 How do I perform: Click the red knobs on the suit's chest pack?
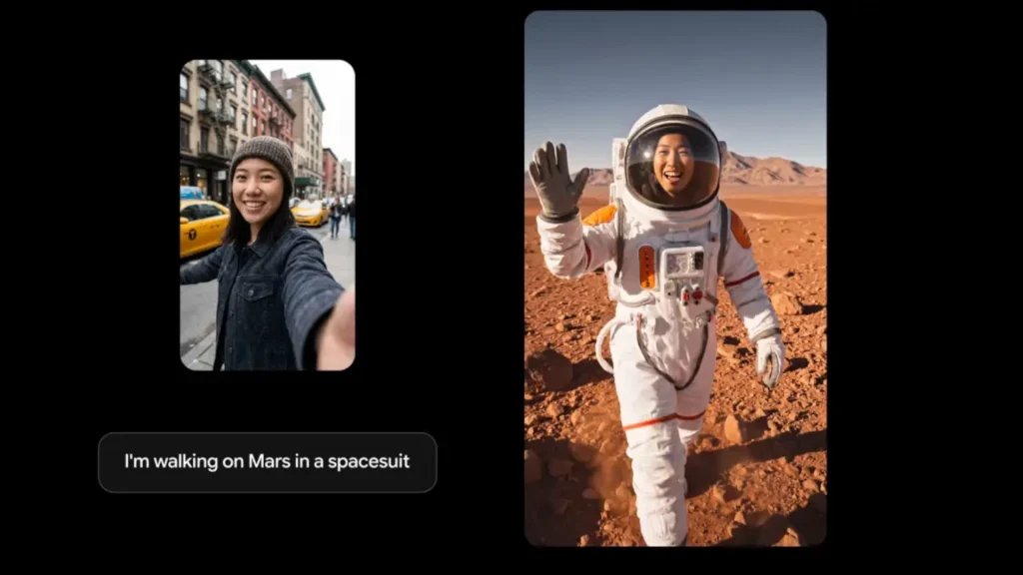[691, 296]
